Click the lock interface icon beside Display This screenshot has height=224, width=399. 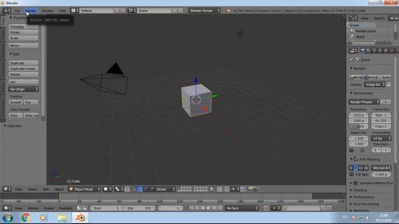coord(388,85)
